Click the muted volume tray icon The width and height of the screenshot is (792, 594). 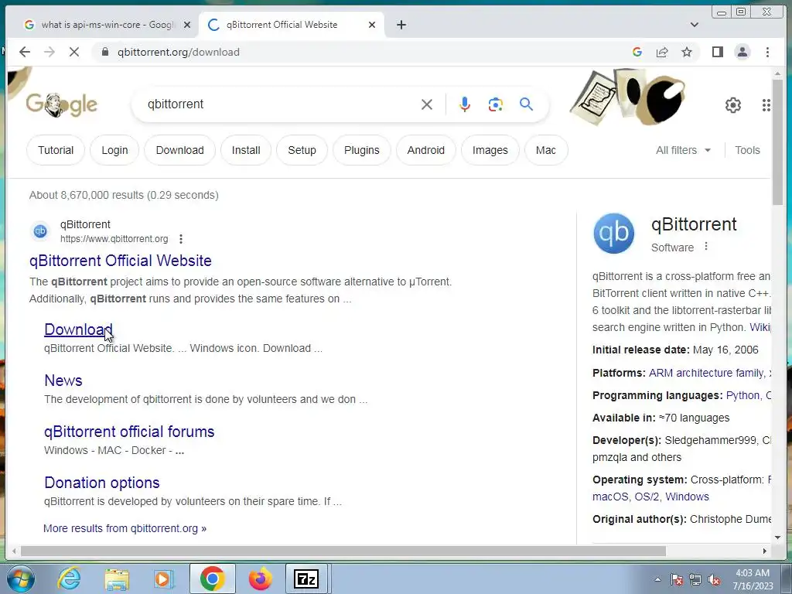pyautogui.click(x=714, y=580)
